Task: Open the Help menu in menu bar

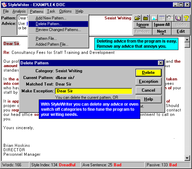Action: (x=79, y=11)
